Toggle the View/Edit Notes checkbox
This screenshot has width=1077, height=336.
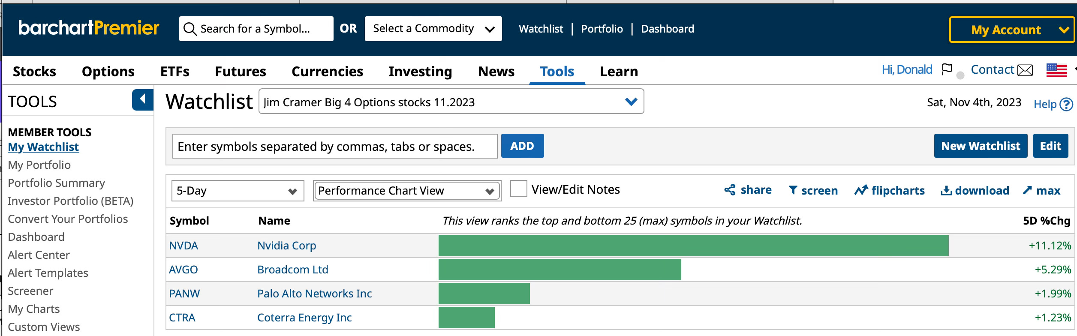click(x=518, y=189)
